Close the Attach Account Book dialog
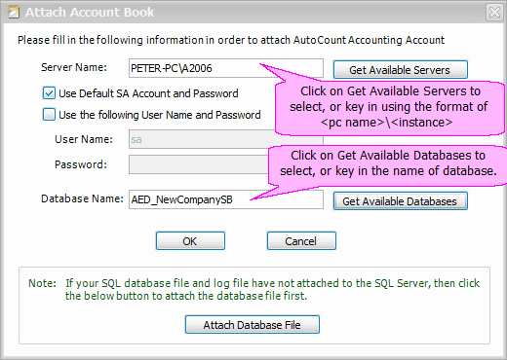The height and width of the screenshot is (360, 507). (x=494, y=13)
